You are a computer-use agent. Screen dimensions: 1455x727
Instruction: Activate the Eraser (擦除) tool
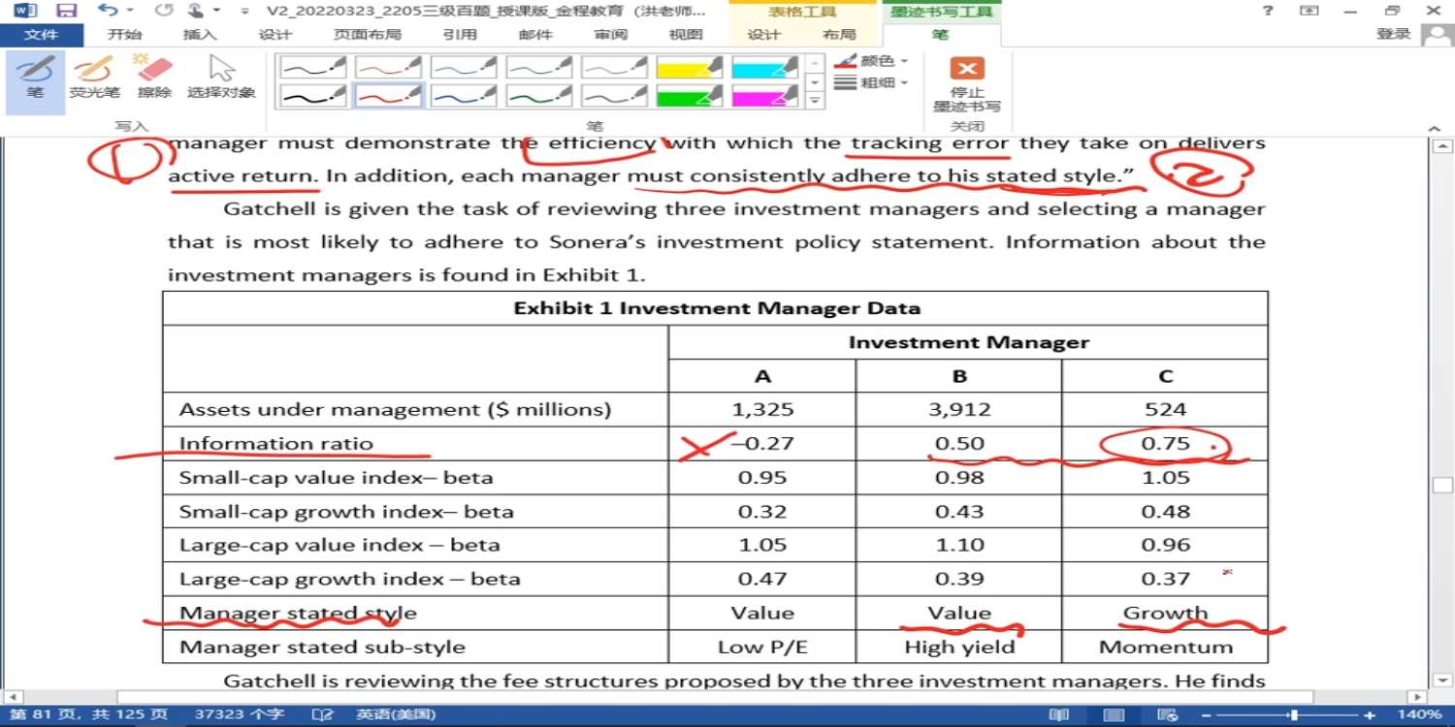154,78
